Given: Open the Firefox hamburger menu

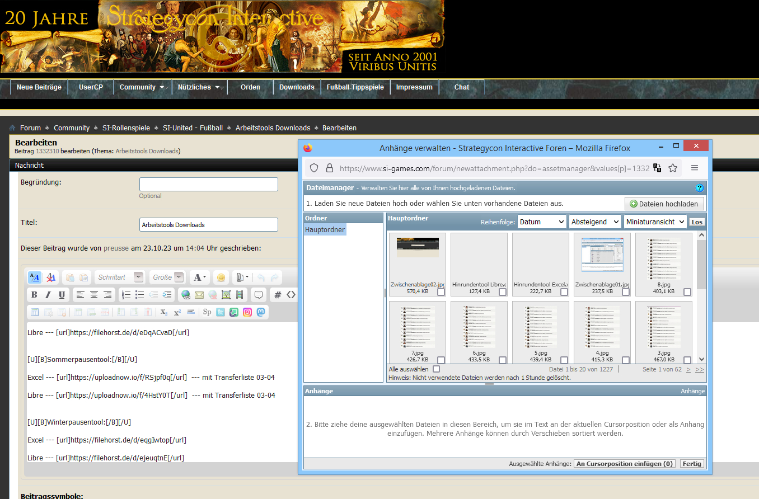Looking at the screenshot, I should pyautogui.click(x=695, y=168).
